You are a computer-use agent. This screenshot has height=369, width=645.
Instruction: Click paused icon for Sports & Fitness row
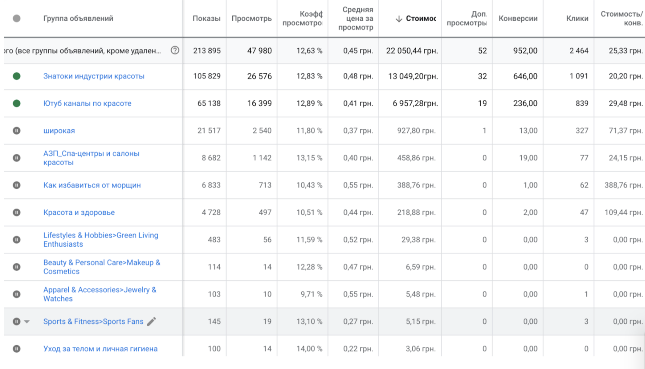coord(17,321)
